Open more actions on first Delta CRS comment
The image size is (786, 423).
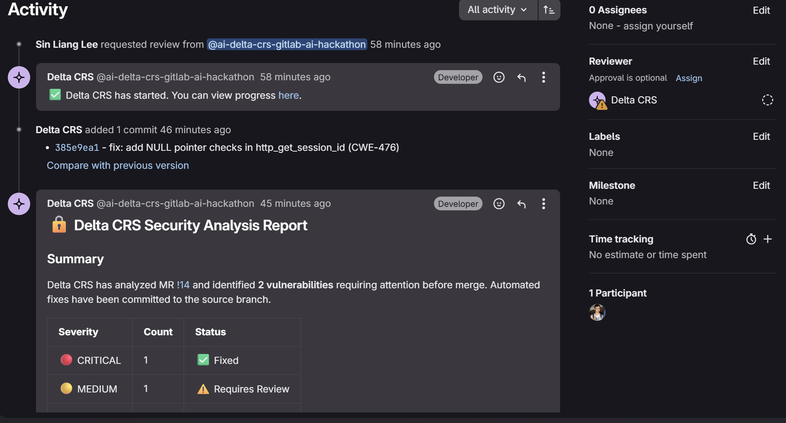click(543, 77)
